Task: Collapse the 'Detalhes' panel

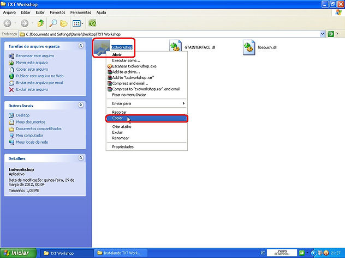Action: [x=81, y=158]
